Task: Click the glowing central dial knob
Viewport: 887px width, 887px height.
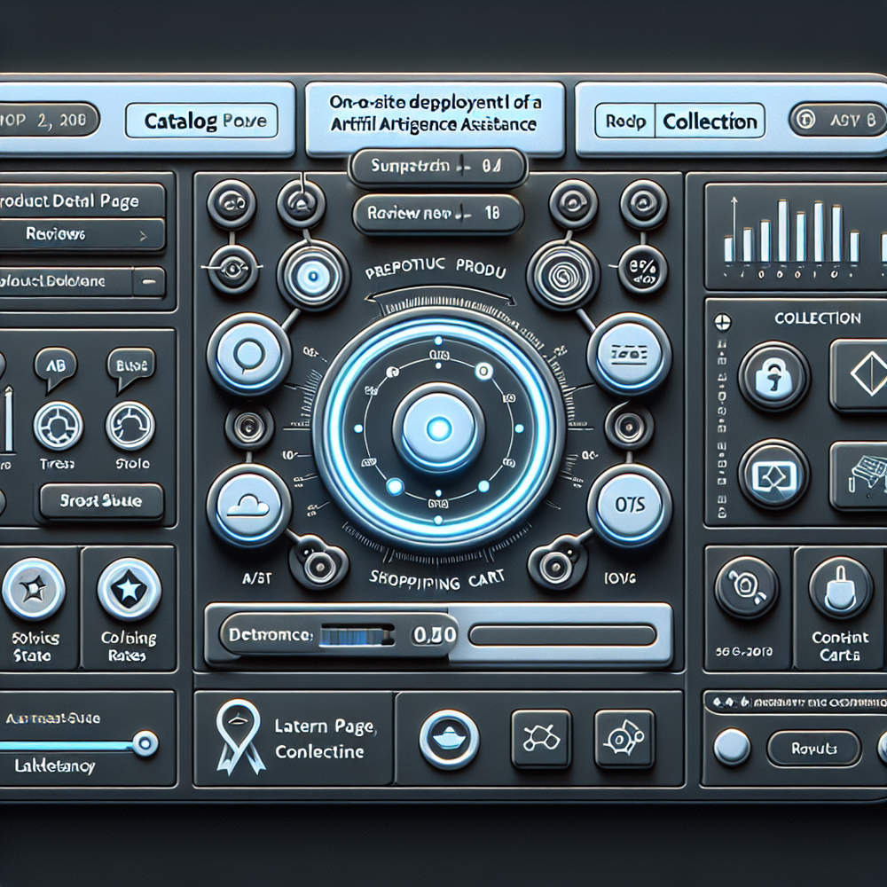Action: [x=438, y=428]
